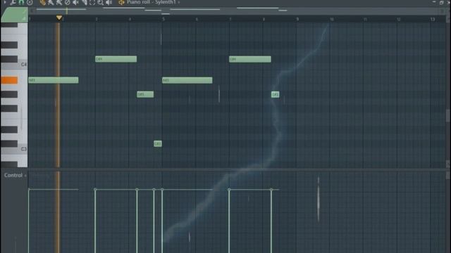Select the short note before bar 5 mid-row

pos(145,94)
